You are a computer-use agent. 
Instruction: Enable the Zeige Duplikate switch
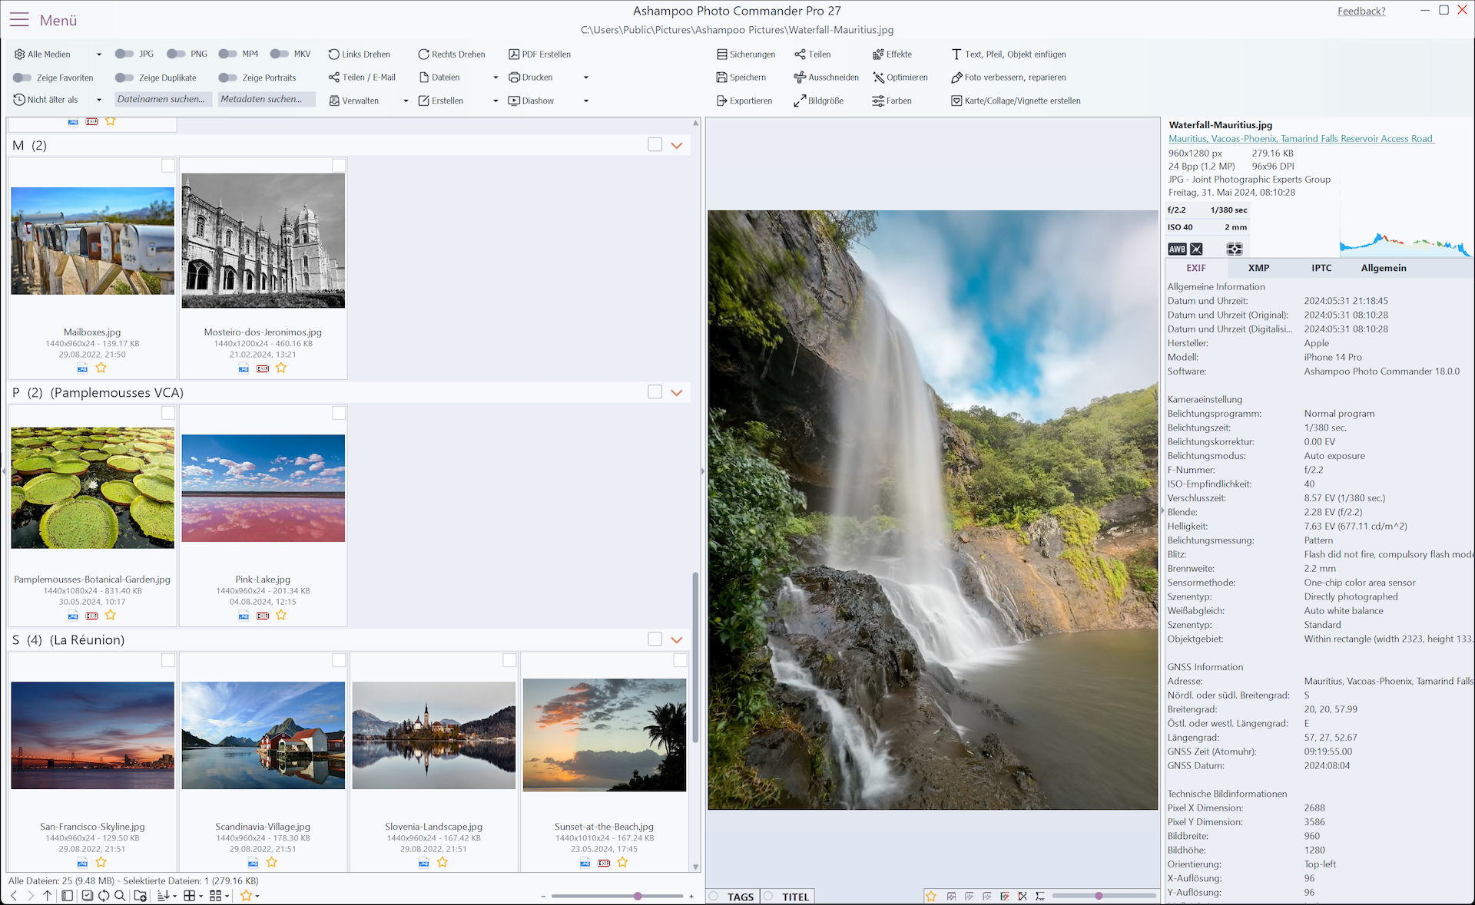tap(124, 78)
